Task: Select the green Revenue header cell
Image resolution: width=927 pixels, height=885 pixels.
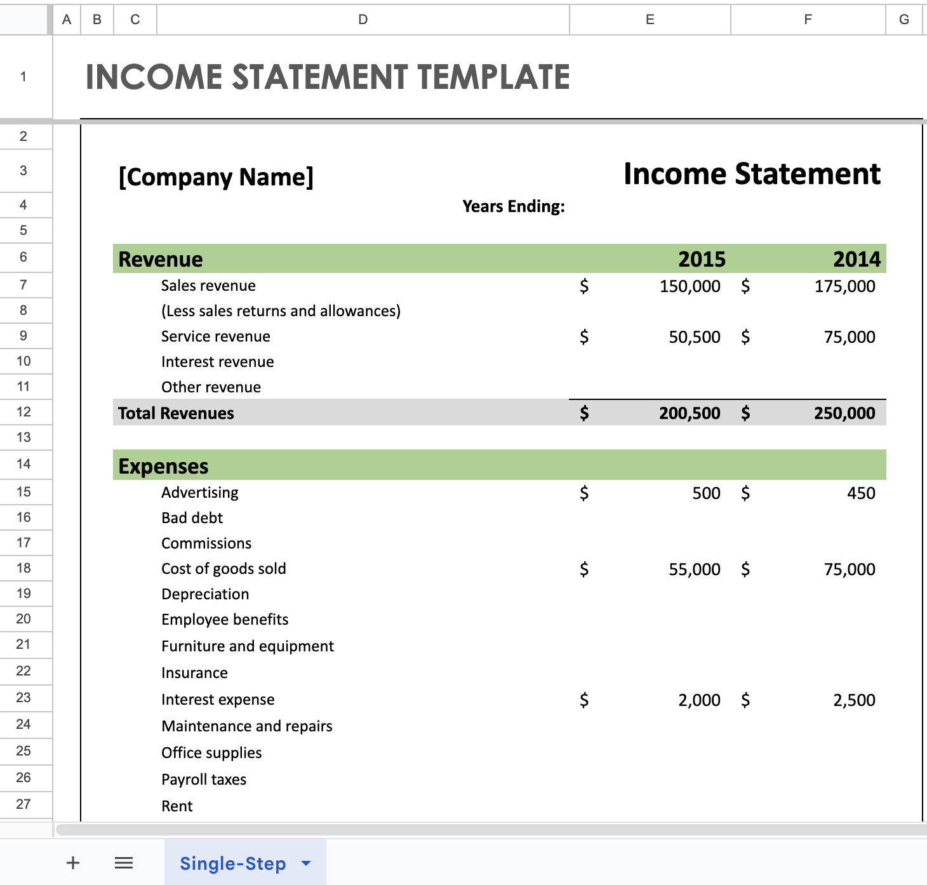Action: 161,259
